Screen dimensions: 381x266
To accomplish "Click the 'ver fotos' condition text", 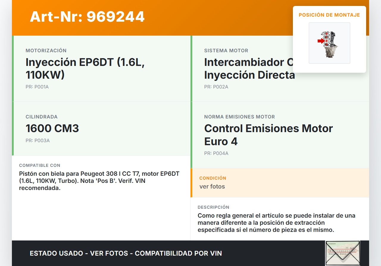I will coord(212,187).
